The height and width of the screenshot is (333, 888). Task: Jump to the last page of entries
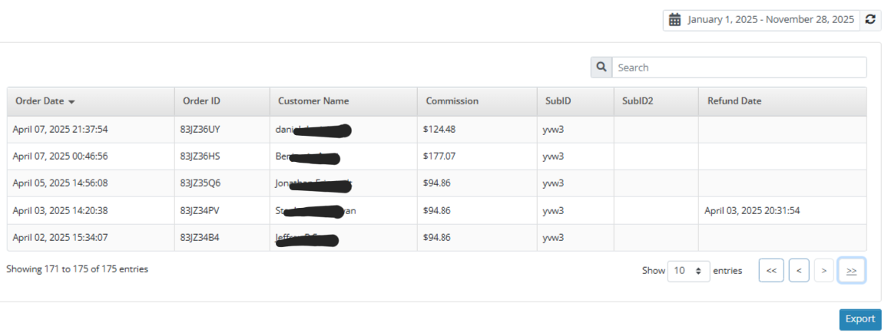pyautogui.click(x=851, y=270)
